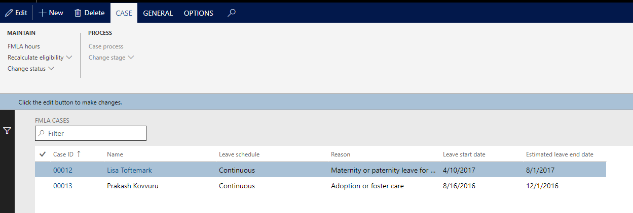Click in the FMLA cases Filter field
The height and width of the screenshot is (213, 633).
point(94,133)
